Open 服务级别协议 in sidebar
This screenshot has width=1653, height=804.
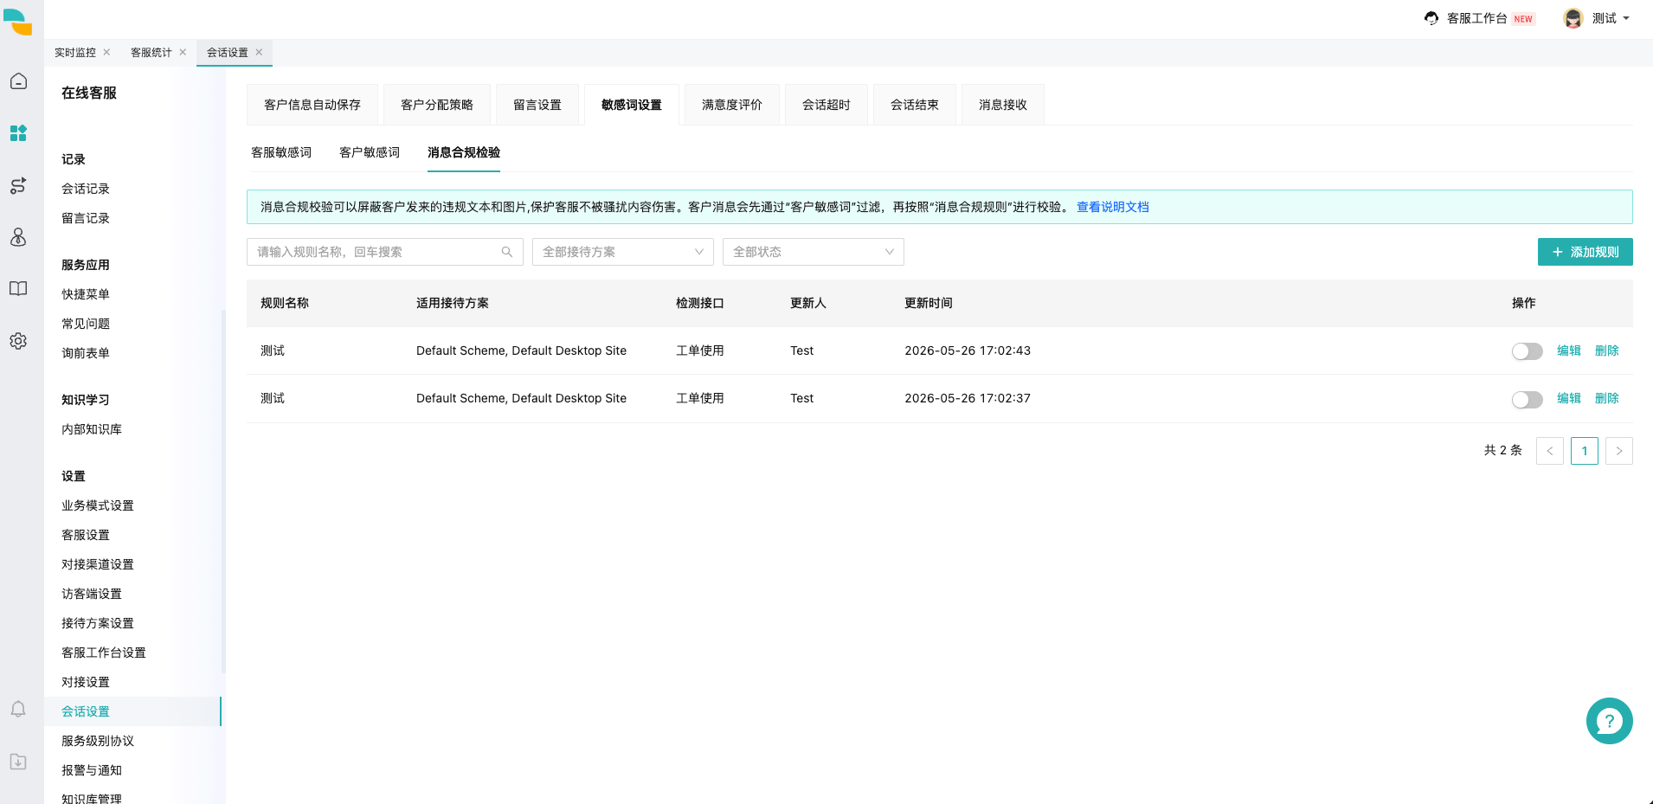click(98, 741)
